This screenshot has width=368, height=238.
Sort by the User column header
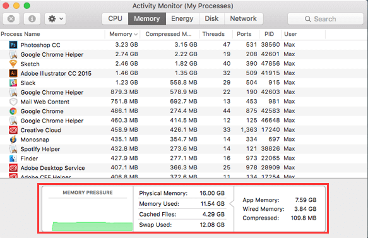pyautogui.click(x=304, y=34)
